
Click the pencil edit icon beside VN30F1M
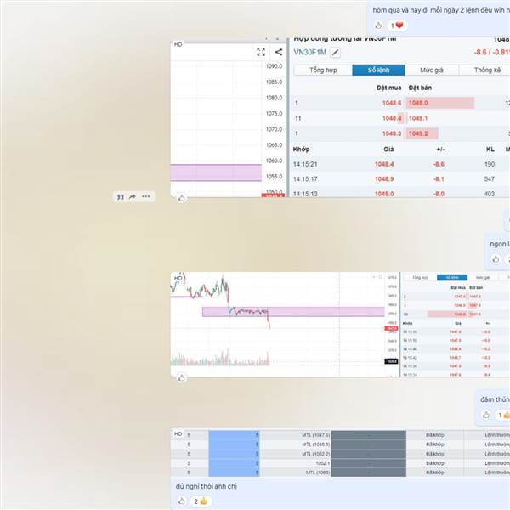(336, 53)
